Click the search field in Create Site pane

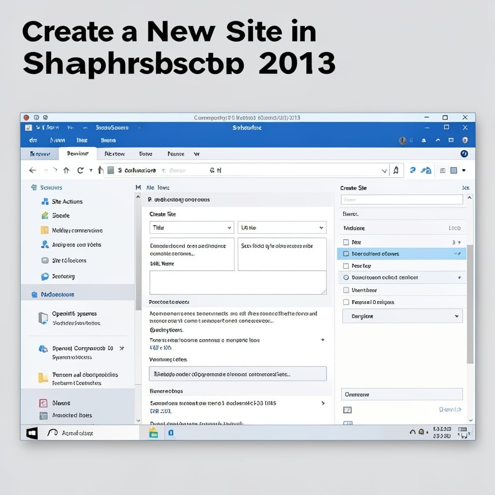(402, 200)
